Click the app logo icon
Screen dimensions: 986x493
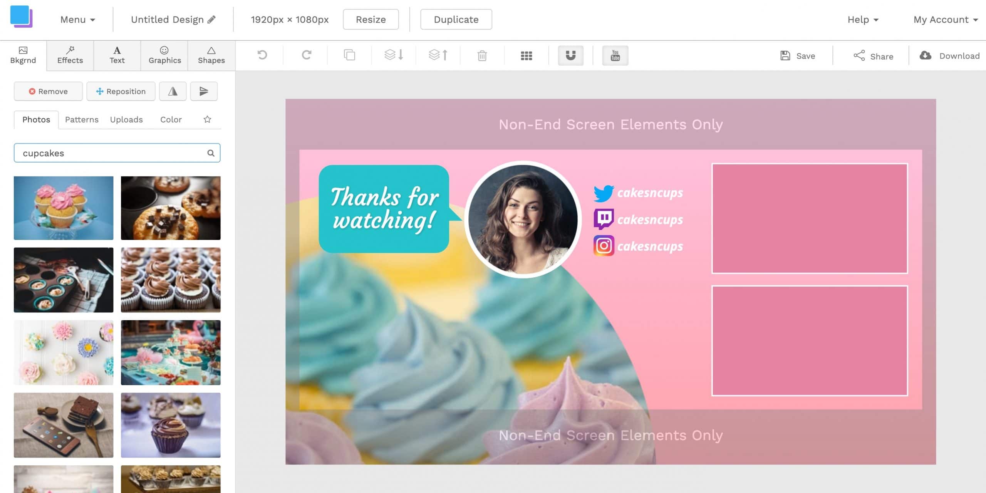[21, 17]
